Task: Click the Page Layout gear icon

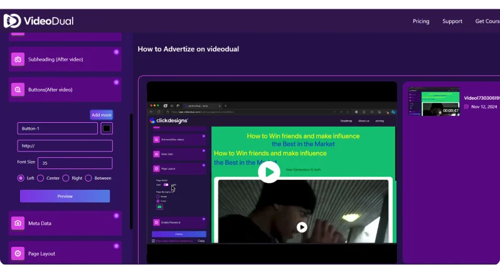Action: coord(18,254)
